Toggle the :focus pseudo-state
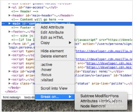The image size is (133, 112). pos(46,75)
